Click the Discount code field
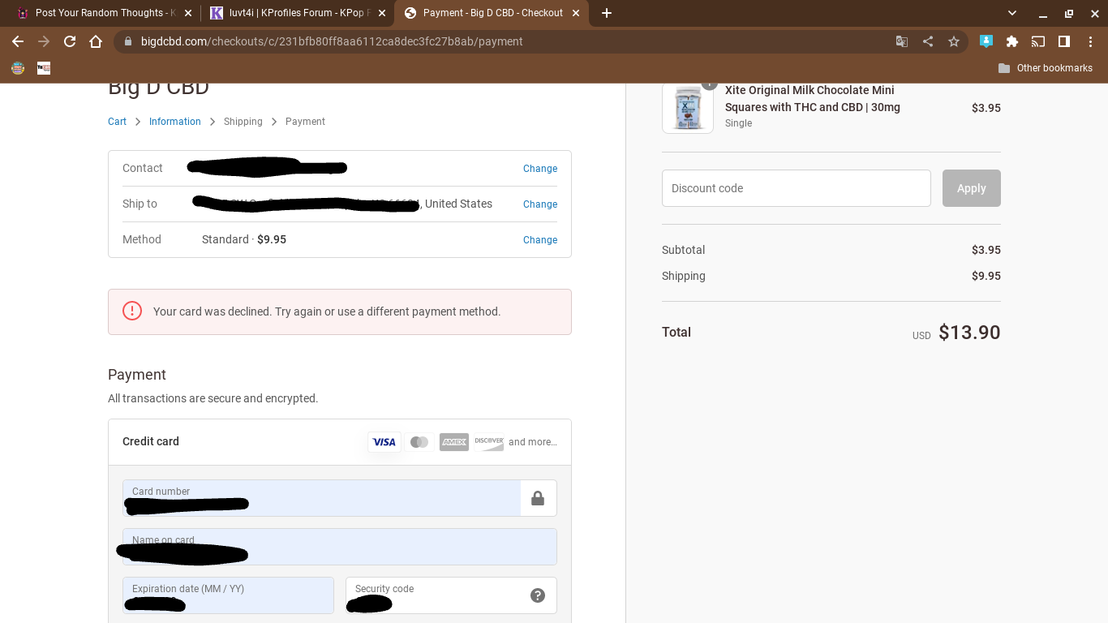 click(x=797, y=188)
